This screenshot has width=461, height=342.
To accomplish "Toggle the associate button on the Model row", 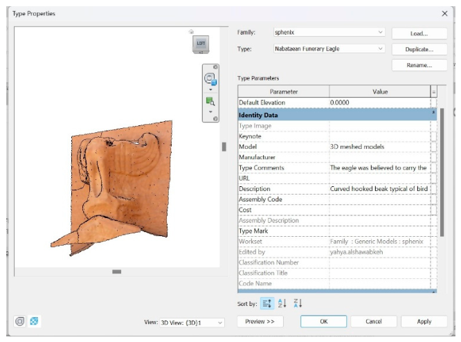I will point(433,147).
